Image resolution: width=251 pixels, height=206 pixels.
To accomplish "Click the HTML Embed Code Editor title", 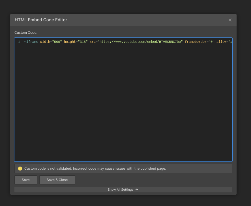I will [x=41, y=20].
